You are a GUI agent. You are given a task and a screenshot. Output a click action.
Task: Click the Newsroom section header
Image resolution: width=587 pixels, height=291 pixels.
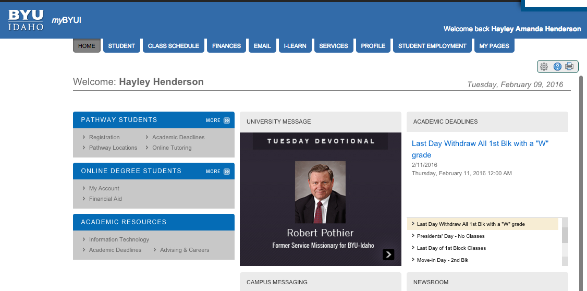click(x=487, y=282)
